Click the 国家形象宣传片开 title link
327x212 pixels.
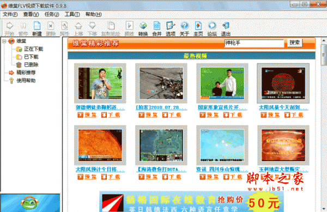(222, 108)
